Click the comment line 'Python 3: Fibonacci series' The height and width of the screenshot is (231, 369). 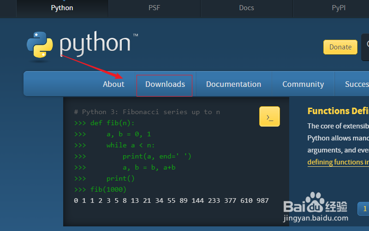tap(147, 112)
